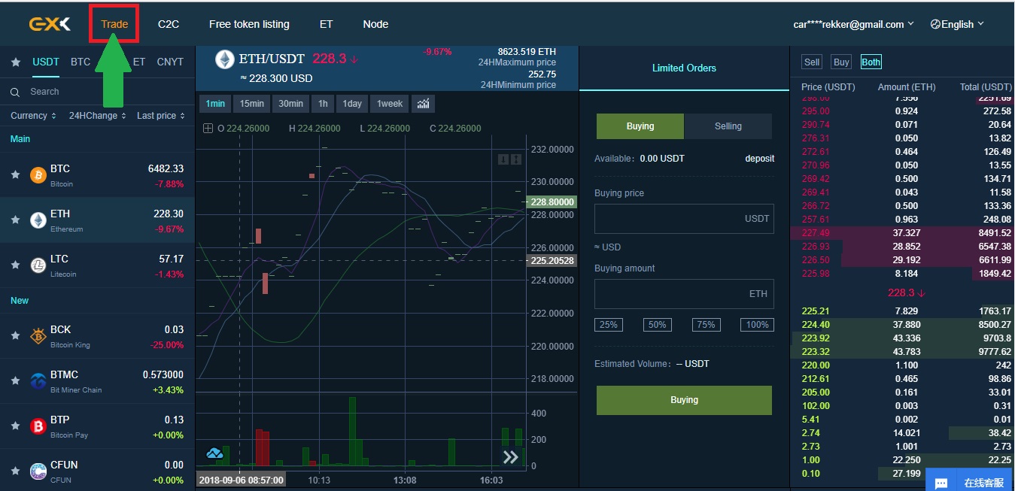Click the up-down arrow chart control icon

pos(516,159)
